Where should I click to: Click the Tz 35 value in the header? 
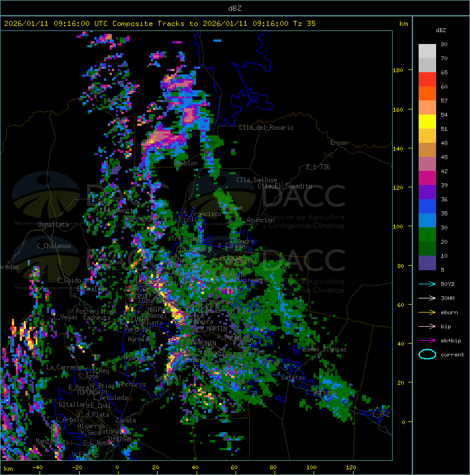[x=304, y=24]
